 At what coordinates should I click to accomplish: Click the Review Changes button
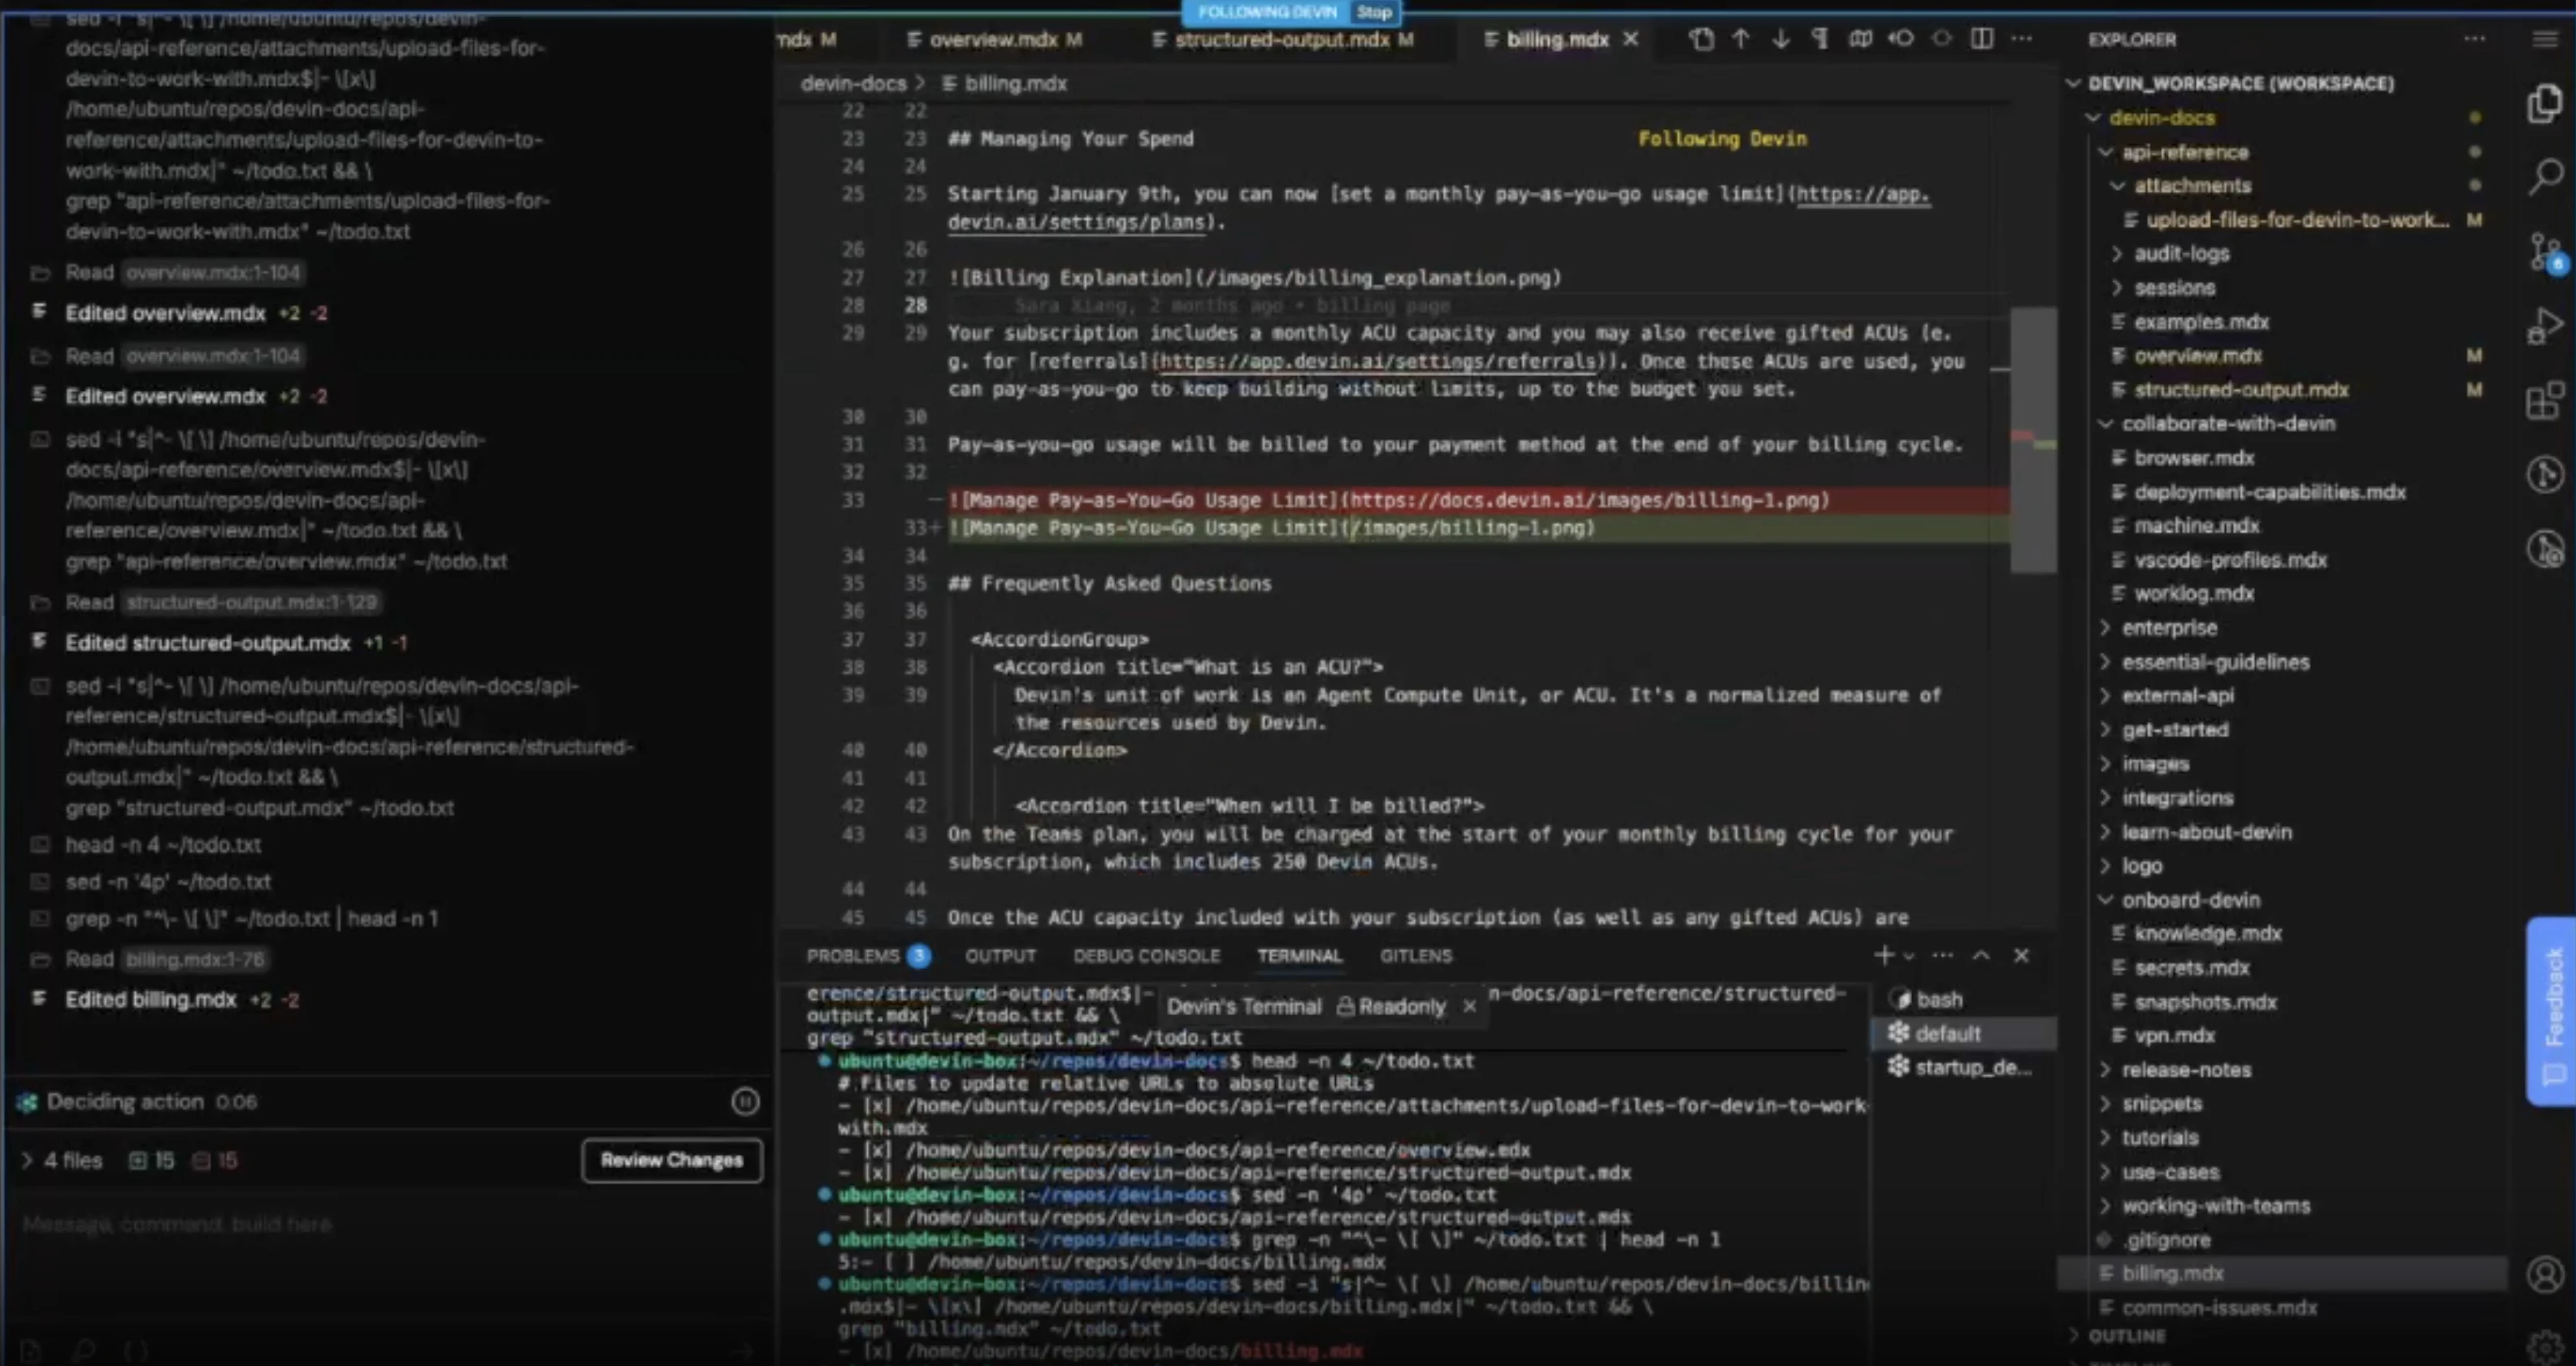(671, 1161)
